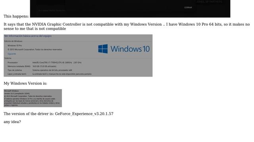Select the GeForce_Experience_v3.20.1.57 driver version text
254x142 pixels.
84,114
